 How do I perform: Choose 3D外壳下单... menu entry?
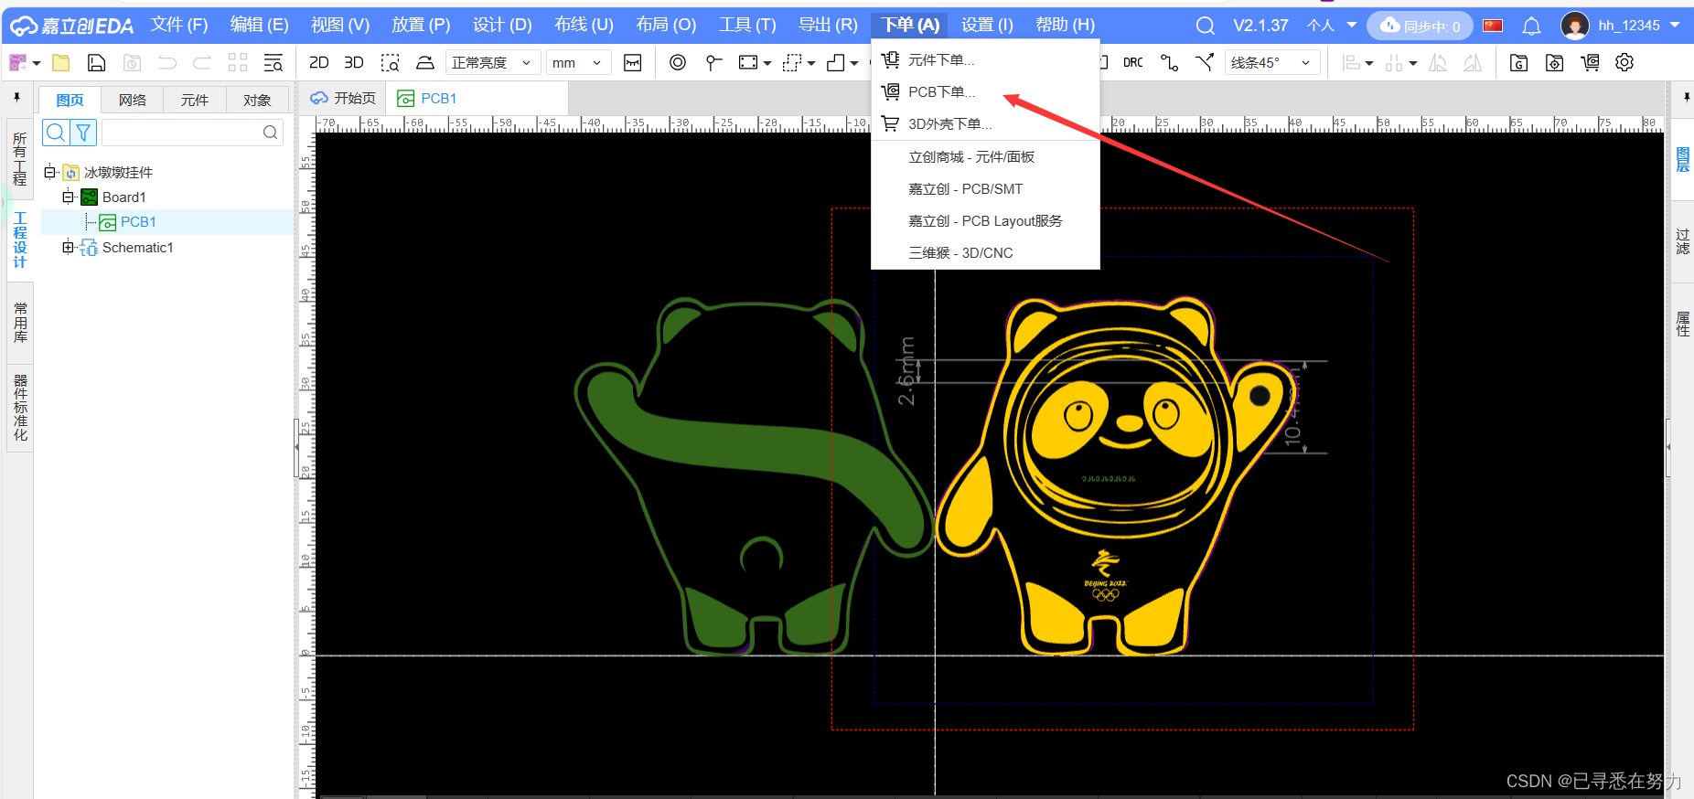(x=985, y=124)
